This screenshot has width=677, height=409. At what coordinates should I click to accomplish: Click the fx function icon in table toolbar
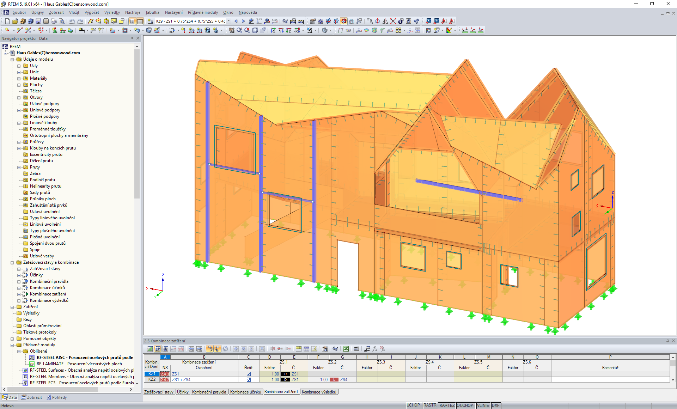click(x=374, y=349)
